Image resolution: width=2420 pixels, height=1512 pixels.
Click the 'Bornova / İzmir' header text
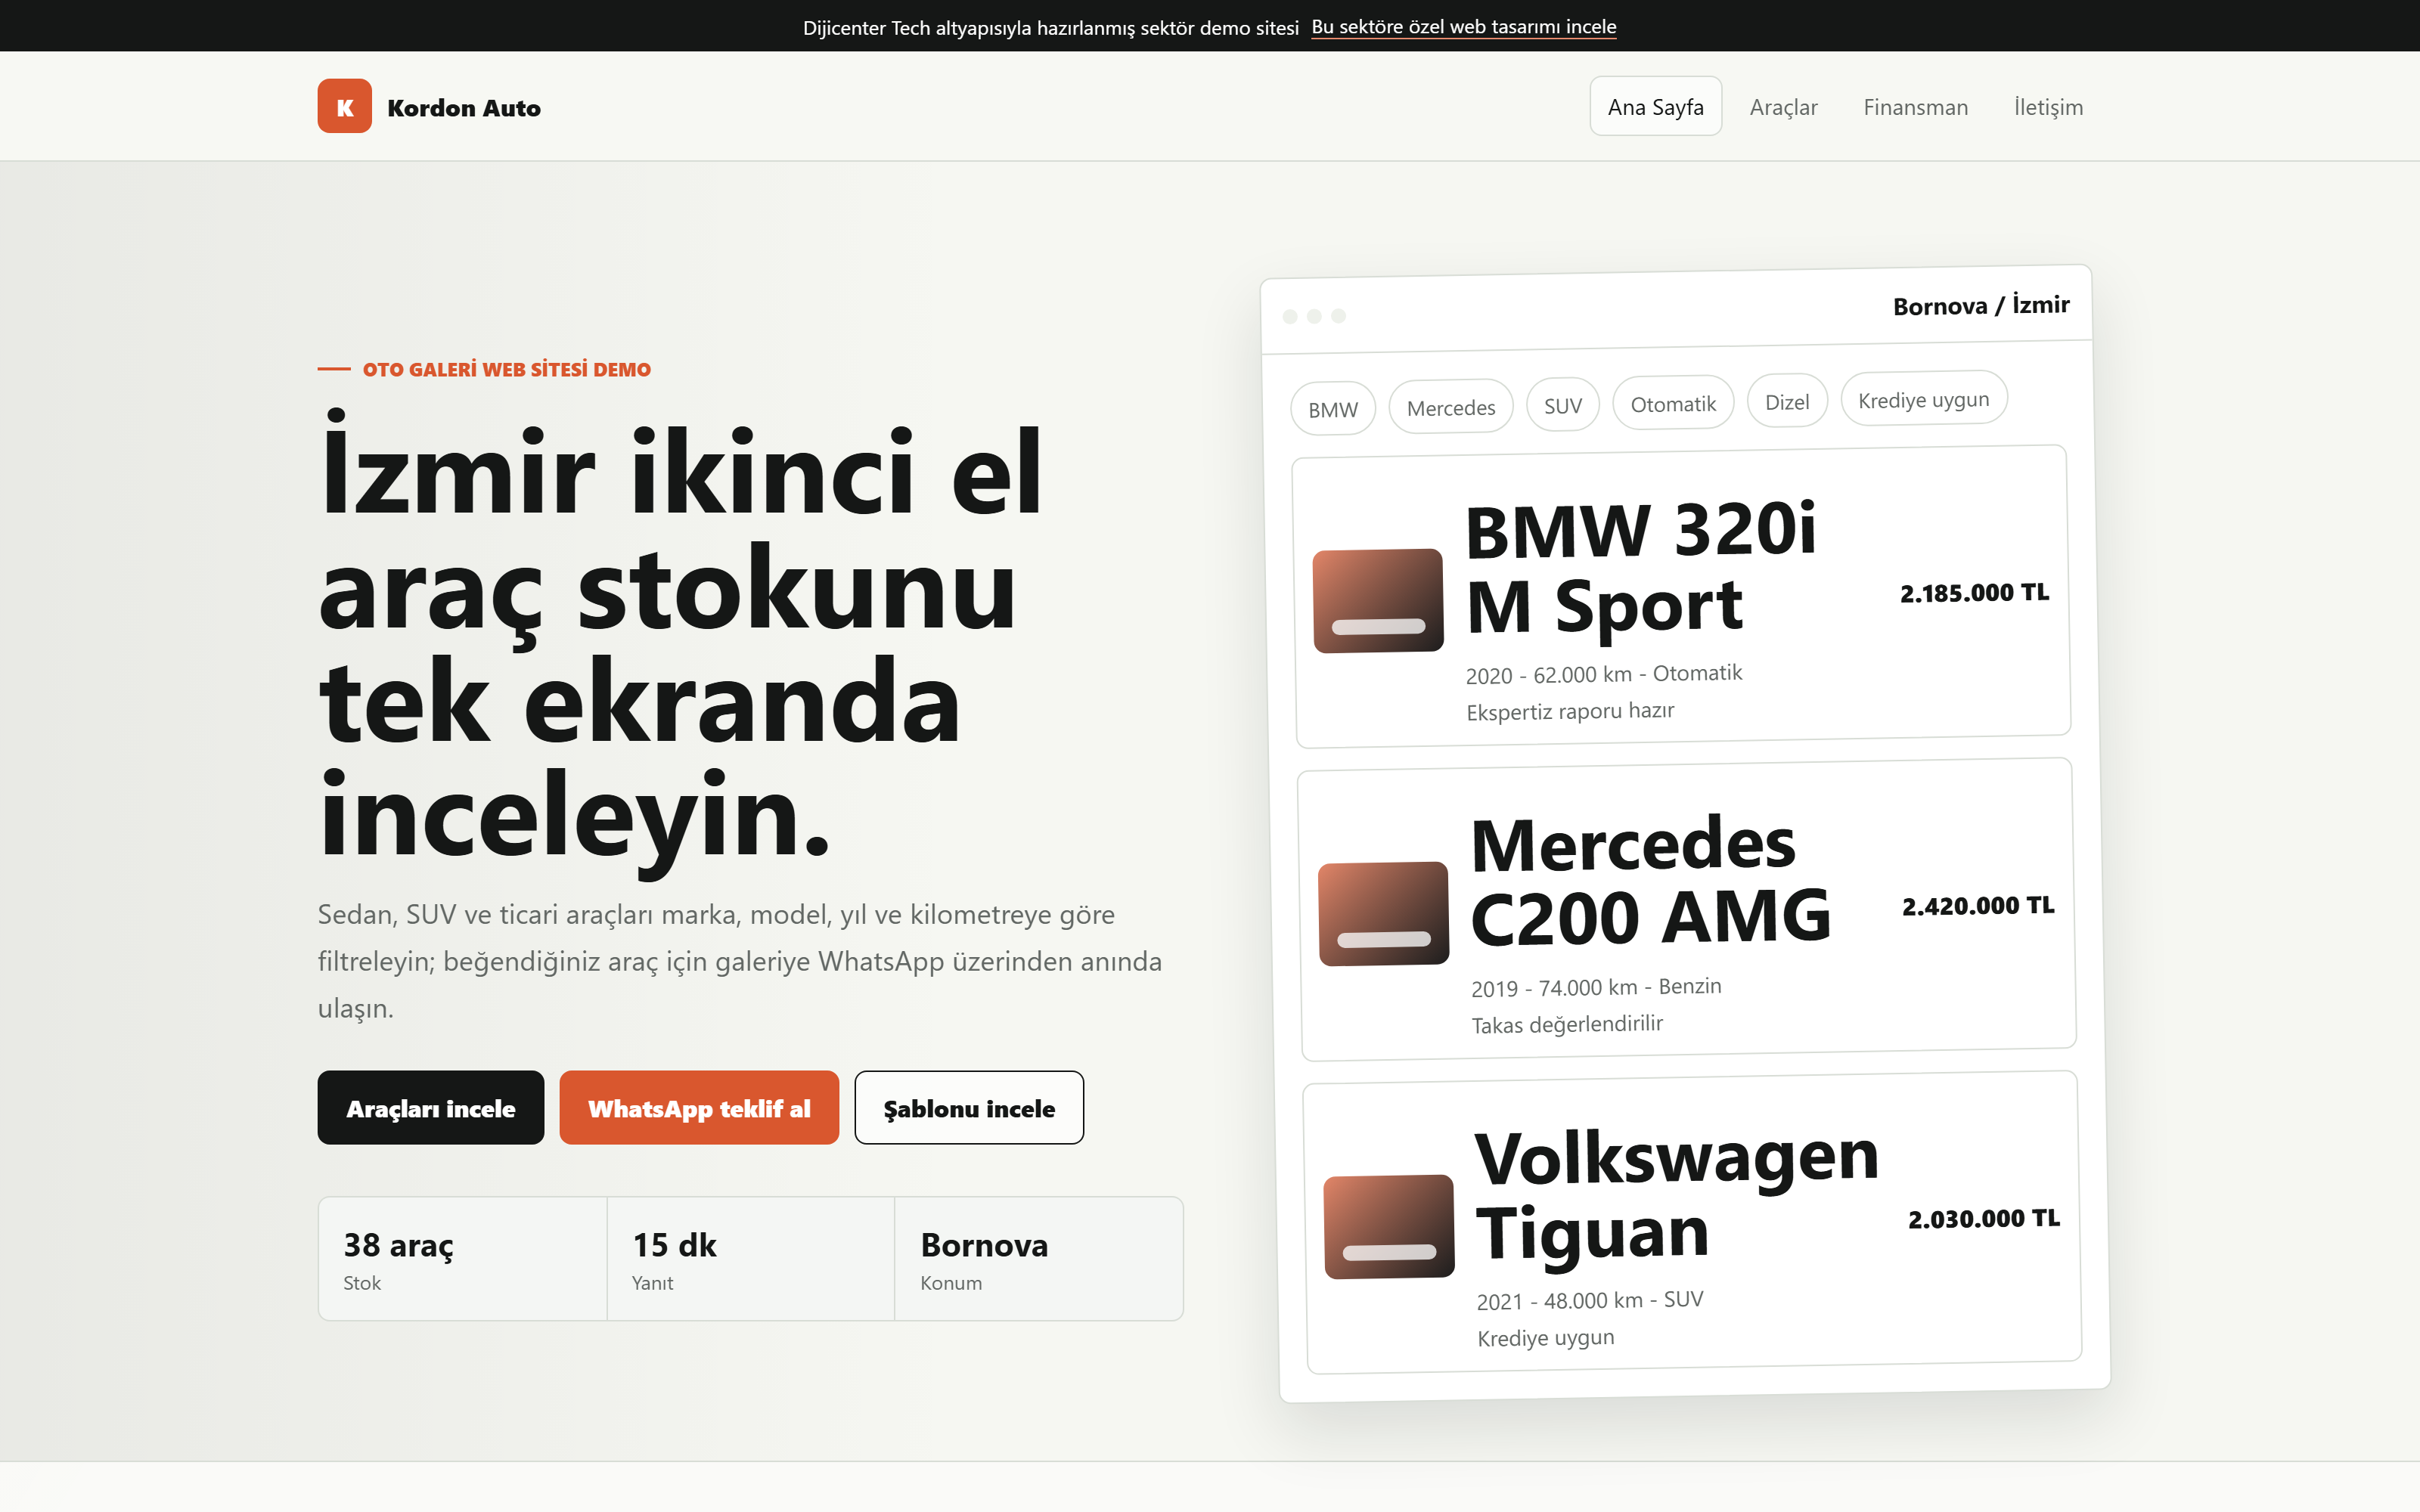point(1981,305)
